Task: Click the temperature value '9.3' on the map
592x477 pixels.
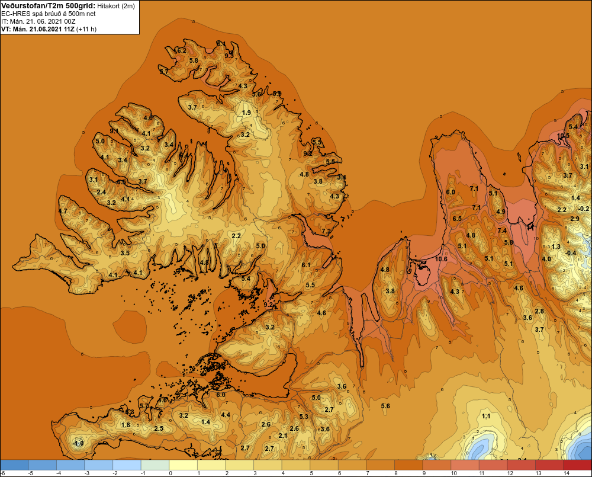Action: pos(229,56)
